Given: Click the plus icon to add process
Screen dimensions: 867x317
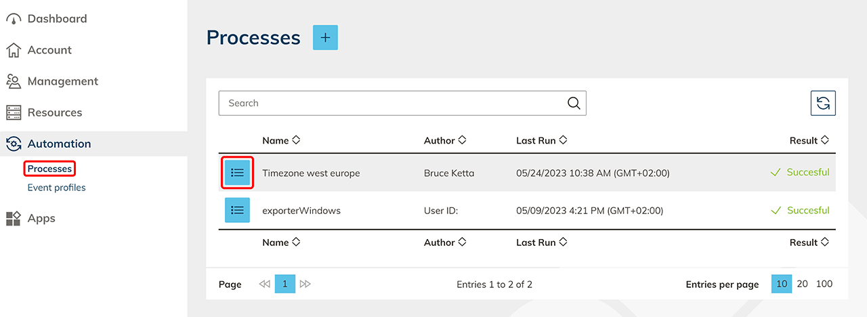Looking at the screenshot, I should coord(325,38).
